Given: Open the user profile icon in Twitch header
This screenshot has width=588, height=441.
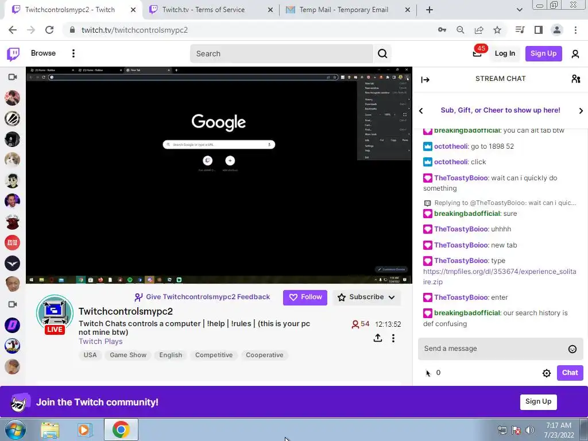Looking at the screenshot, I should (x=575, y=53).
